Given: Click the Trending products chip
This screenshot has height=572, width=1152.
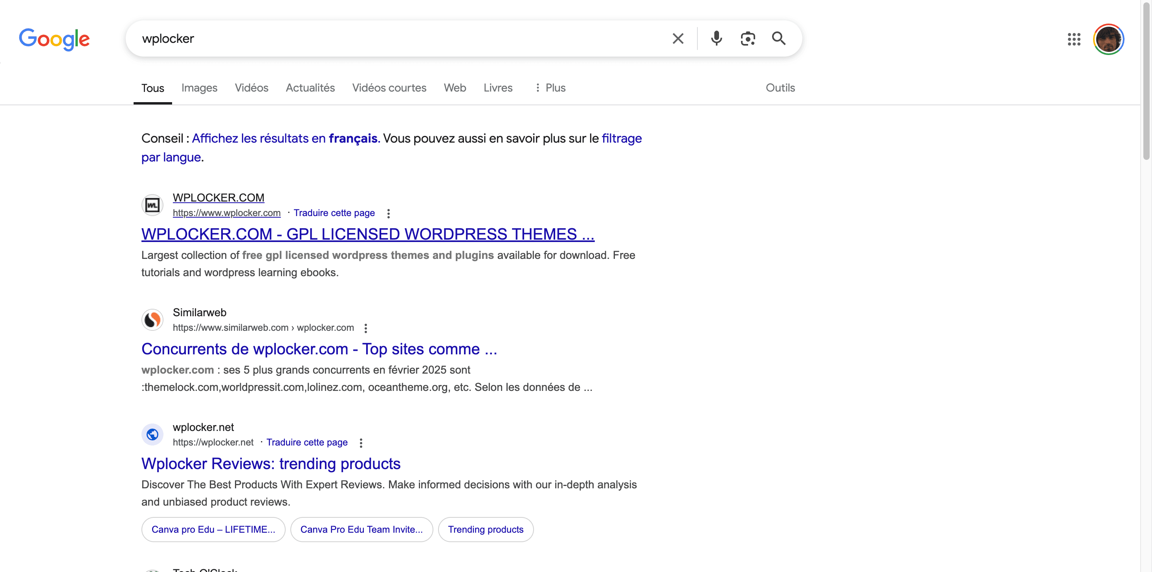Looking at the screenshot, I should (x=486, y=530).
